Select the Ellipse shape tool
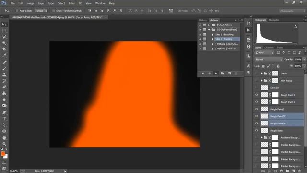Screen dimensions: 307x173 click(x=4, y=131)
